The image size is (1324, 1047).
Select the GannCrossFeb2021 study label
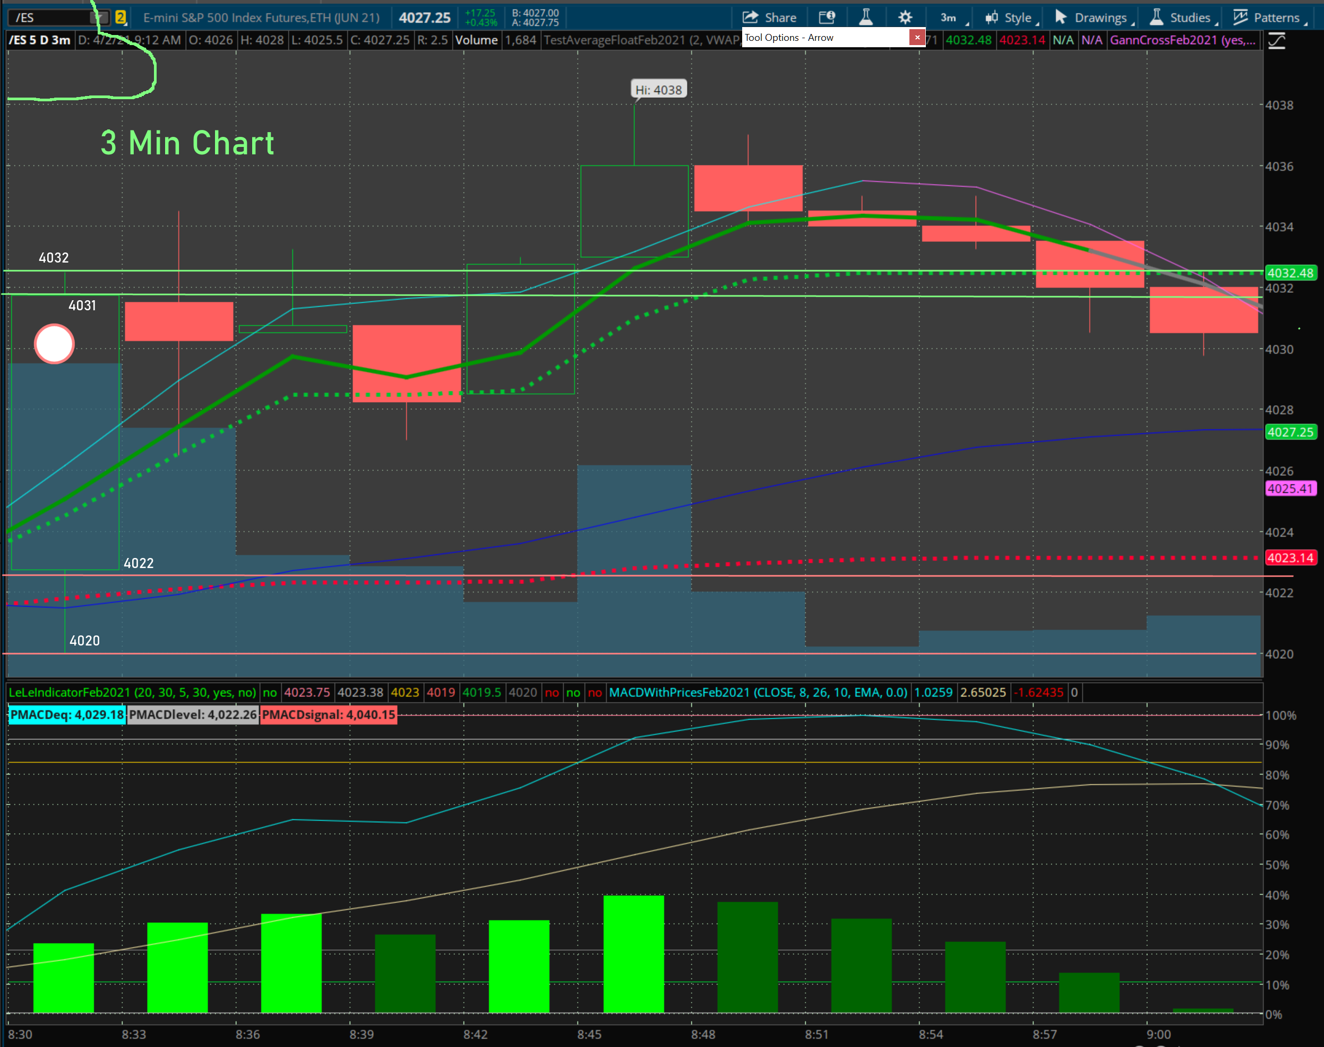coord(1182,40)
